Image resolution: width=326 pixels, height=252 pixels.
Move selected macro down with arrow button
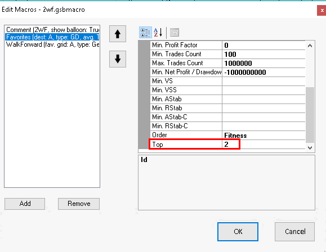(118, 59)
